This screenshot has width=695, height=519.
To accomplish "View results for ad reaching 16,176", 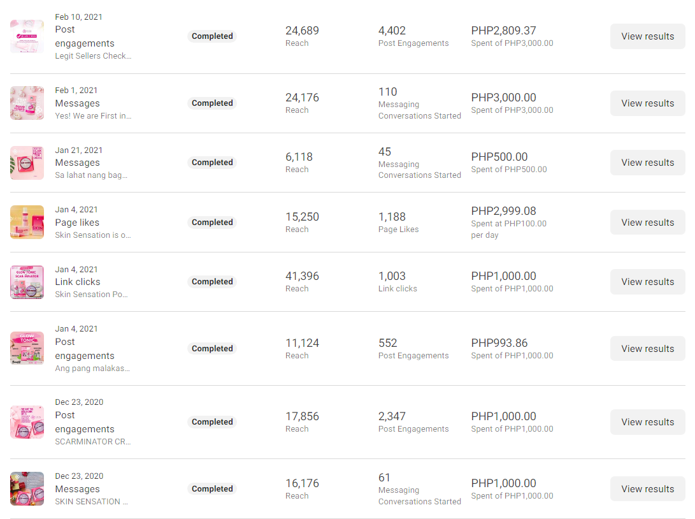I will pos(647,489).
